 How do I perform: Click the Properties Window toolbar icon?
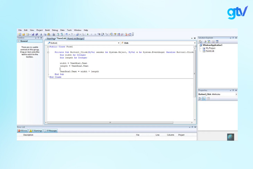tap(115, 34)
